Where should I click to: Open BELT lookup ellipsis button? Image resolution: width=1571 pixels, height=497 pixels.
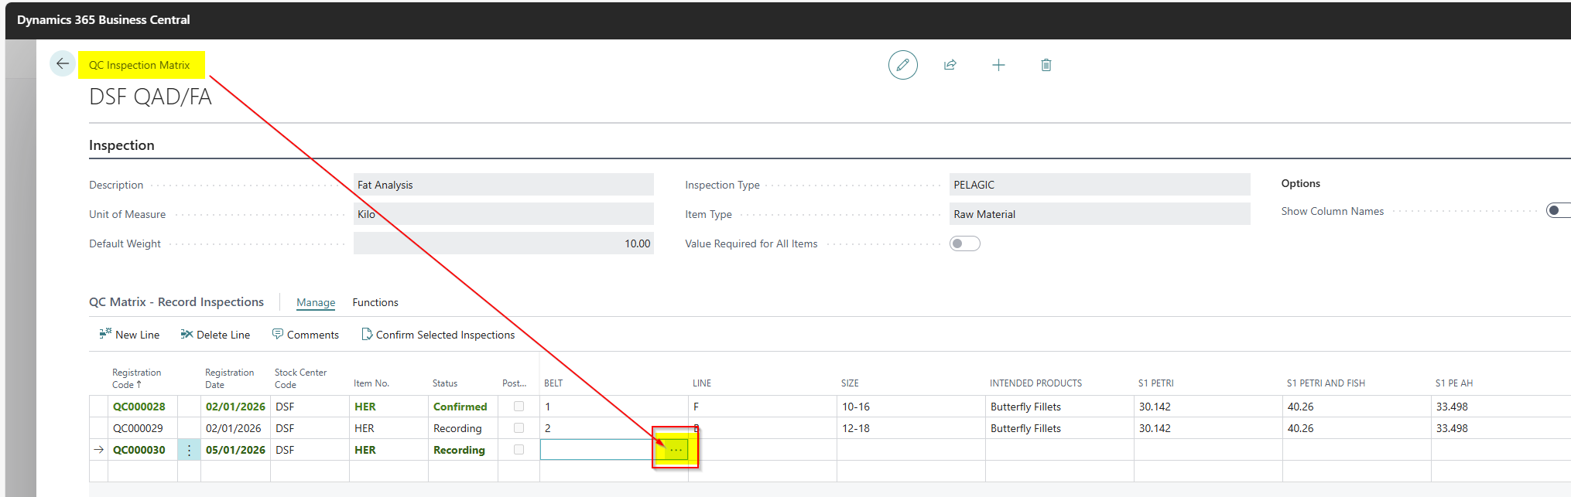click(676, 450)
